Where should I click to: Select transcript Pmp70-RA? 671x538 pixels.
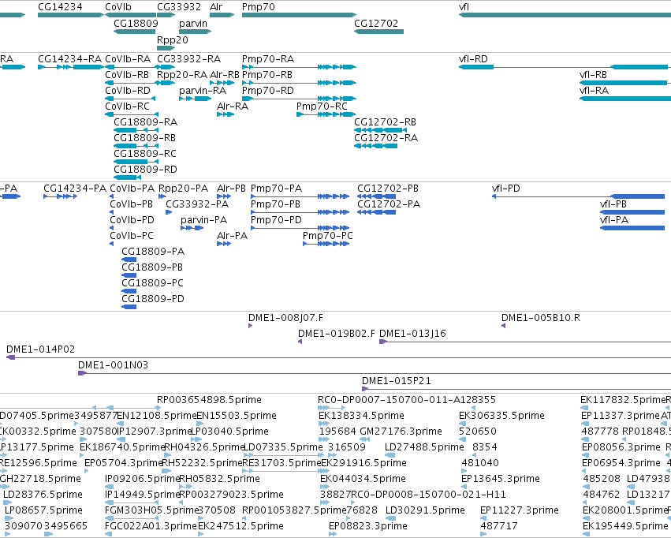pyautogui.click(x=268, y=59)
